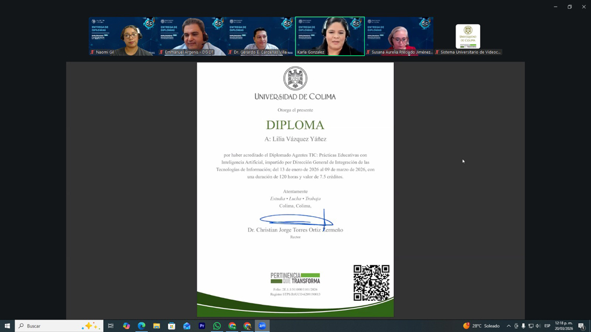591x332 pixels.
Task: Open Outlook mail from taskbar
Action: click(x=186, y=326)
